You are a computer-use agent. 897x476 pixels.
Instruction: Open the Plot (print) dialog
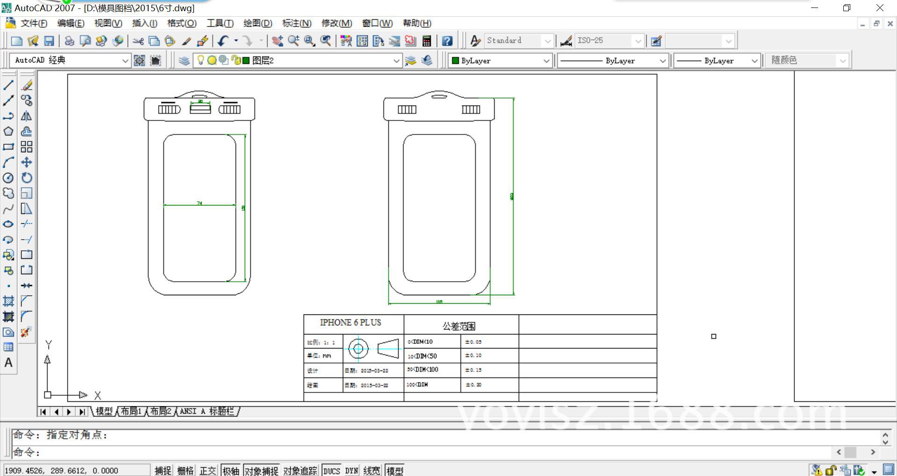click(x=69, y=41)
